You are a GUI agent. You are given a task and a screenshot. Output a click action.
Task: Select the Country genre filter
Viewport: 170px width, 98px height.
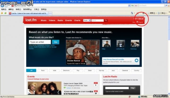pyautogui.click(x=136, y=71)
